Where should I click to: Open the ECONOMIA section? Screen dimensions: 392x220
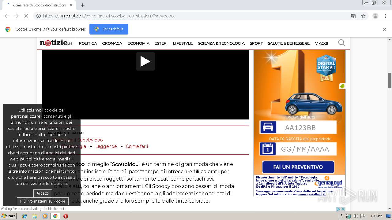tap(138, 43)
